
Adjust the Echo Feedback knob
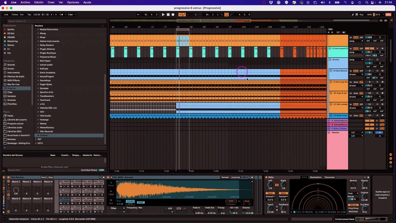(283, 209)
